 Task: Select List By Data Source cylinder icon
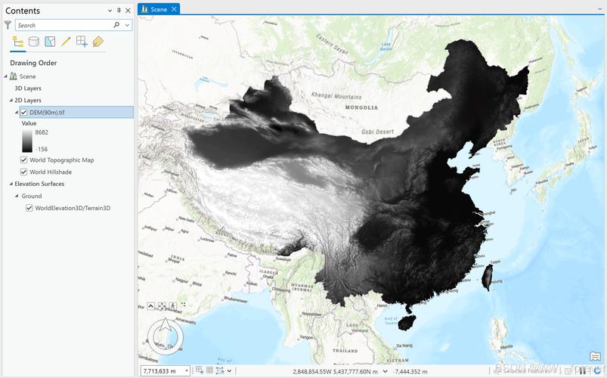34,42
